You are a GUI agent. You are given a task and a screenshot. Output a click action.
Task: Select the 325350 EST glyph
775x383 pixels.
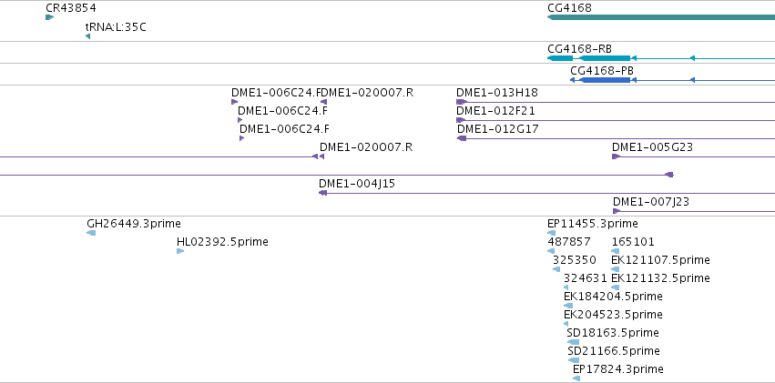[x=556, y=269]
